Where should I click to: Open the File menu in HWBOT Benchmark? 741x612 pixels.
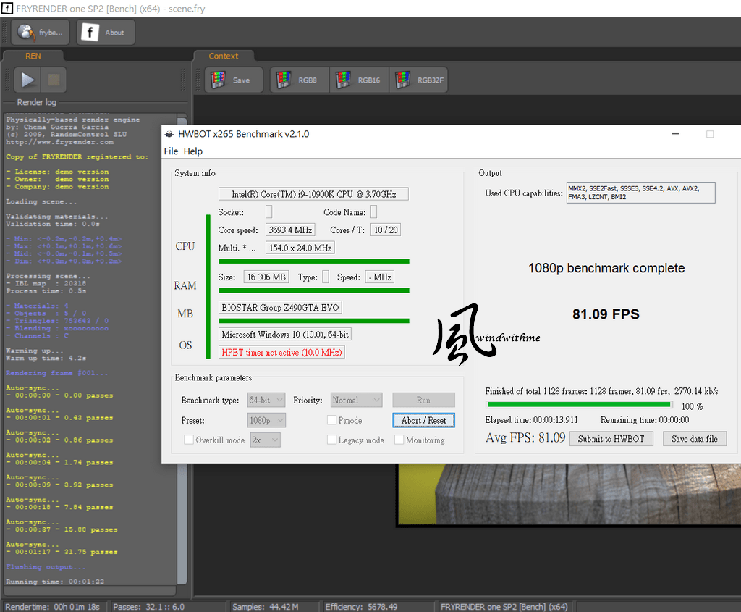coord(171,151)
